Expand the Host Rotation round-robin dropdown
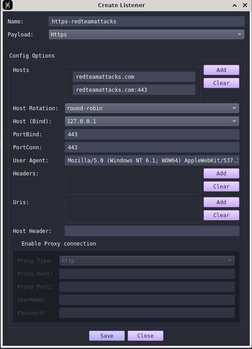The width and height of the screenshot is (252, 349). click(152, 108)
